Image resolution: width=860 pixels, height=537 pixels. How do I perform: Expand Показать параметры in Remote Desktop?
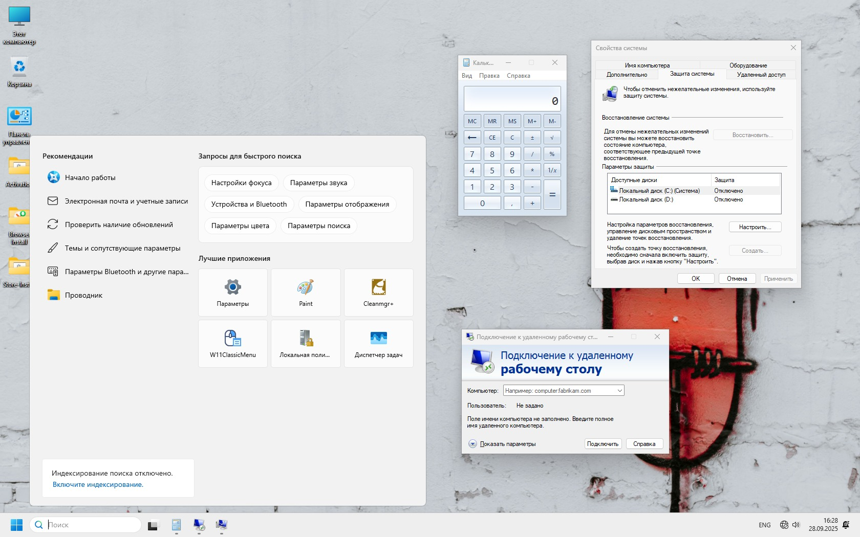coord(472,444)
